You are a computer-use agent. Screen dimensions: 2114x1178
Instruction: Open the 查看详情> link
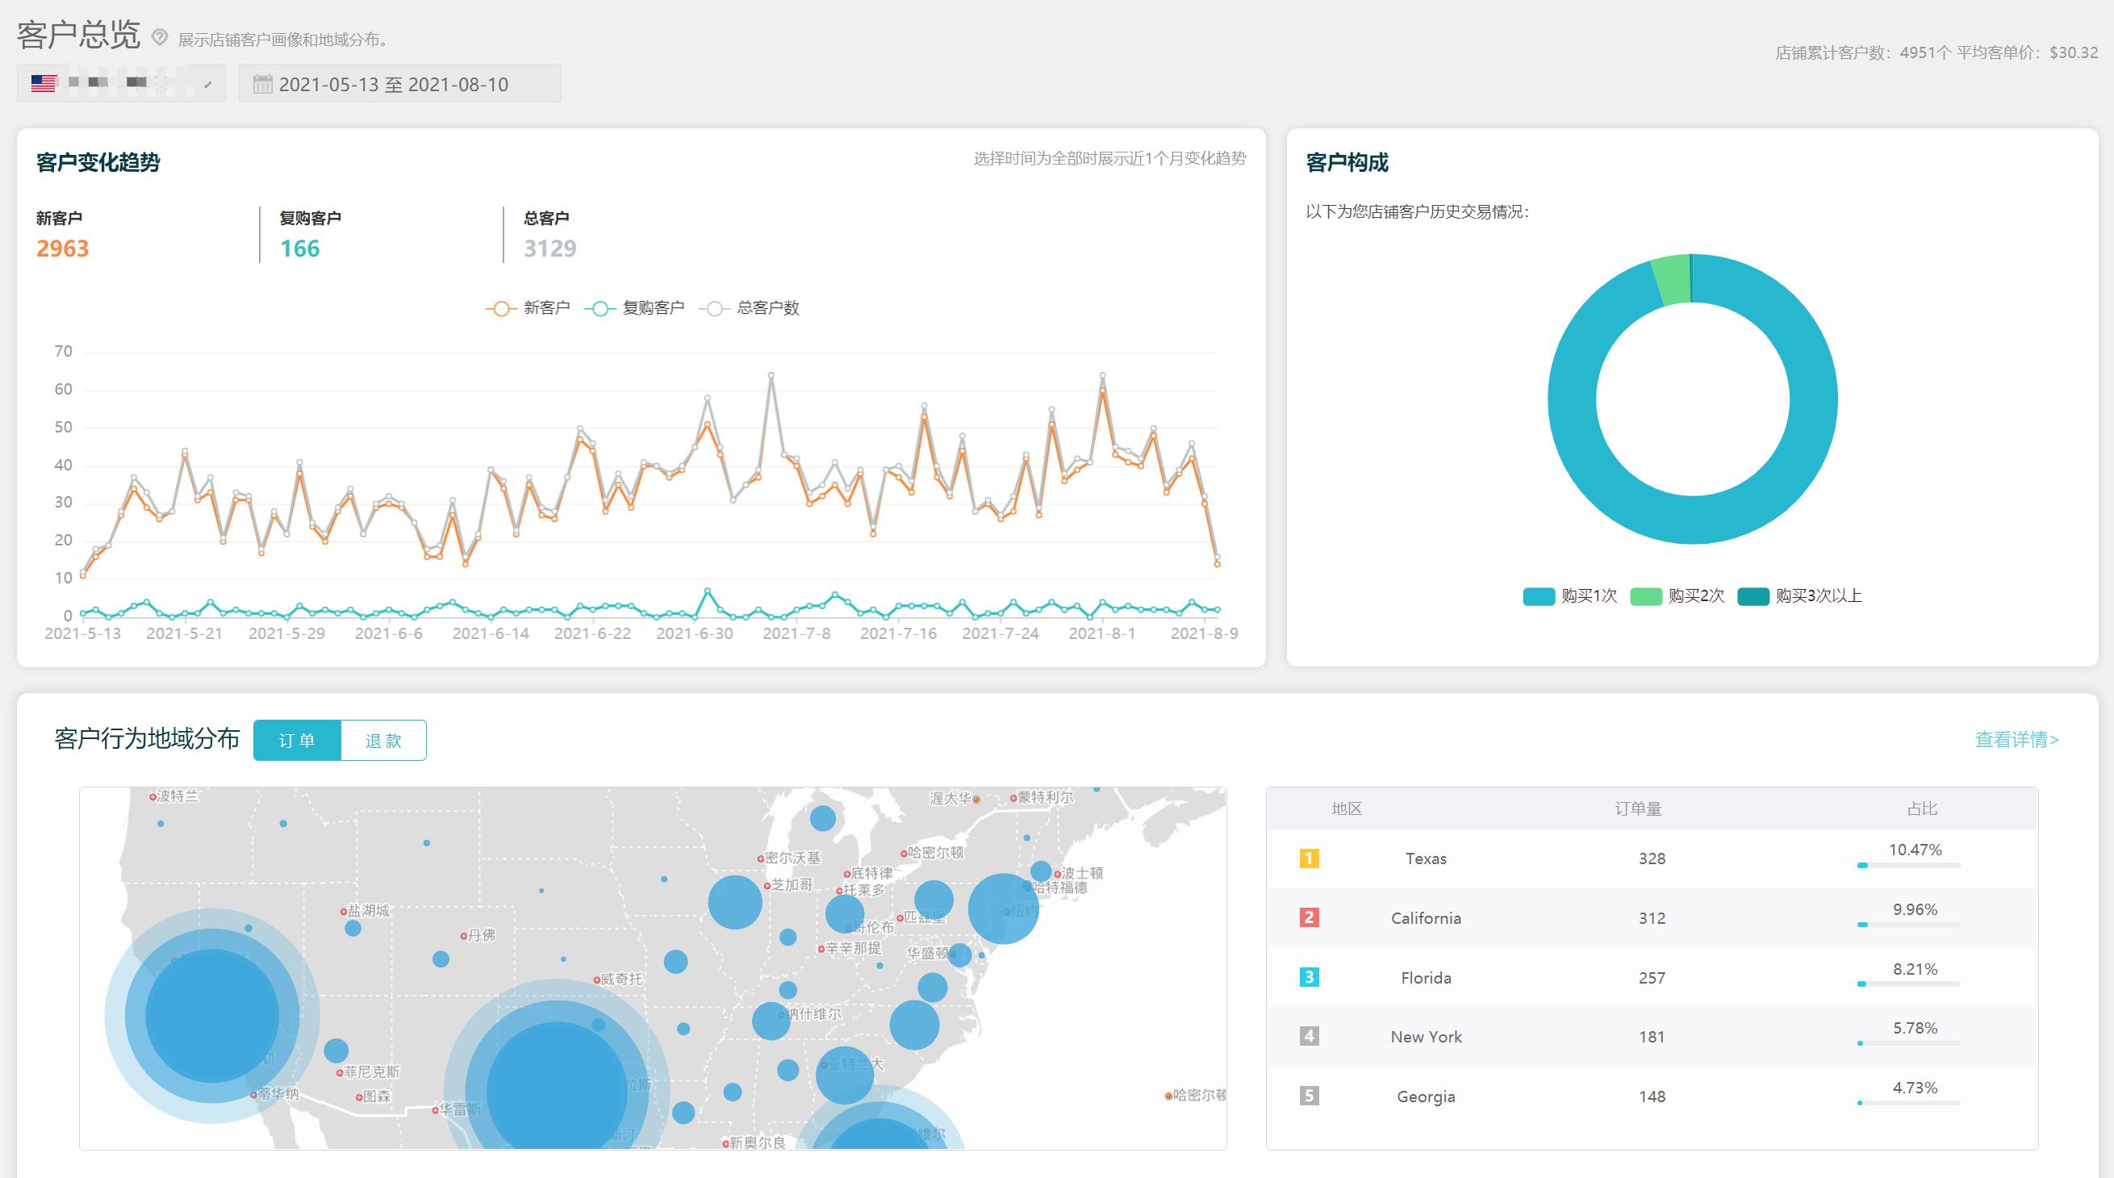point(2016,740)
